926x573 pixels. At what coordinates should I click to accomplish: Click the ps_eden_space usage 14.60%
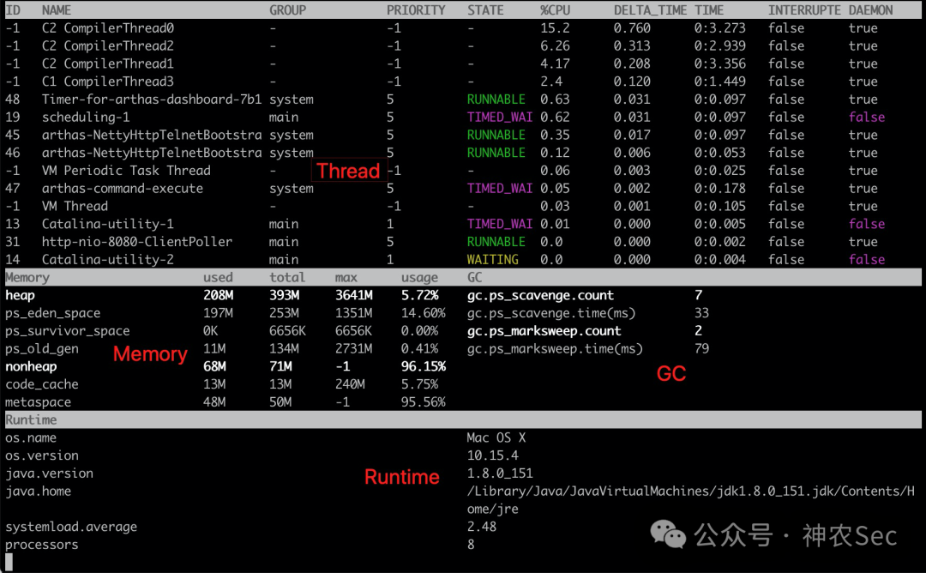[424, 313]
